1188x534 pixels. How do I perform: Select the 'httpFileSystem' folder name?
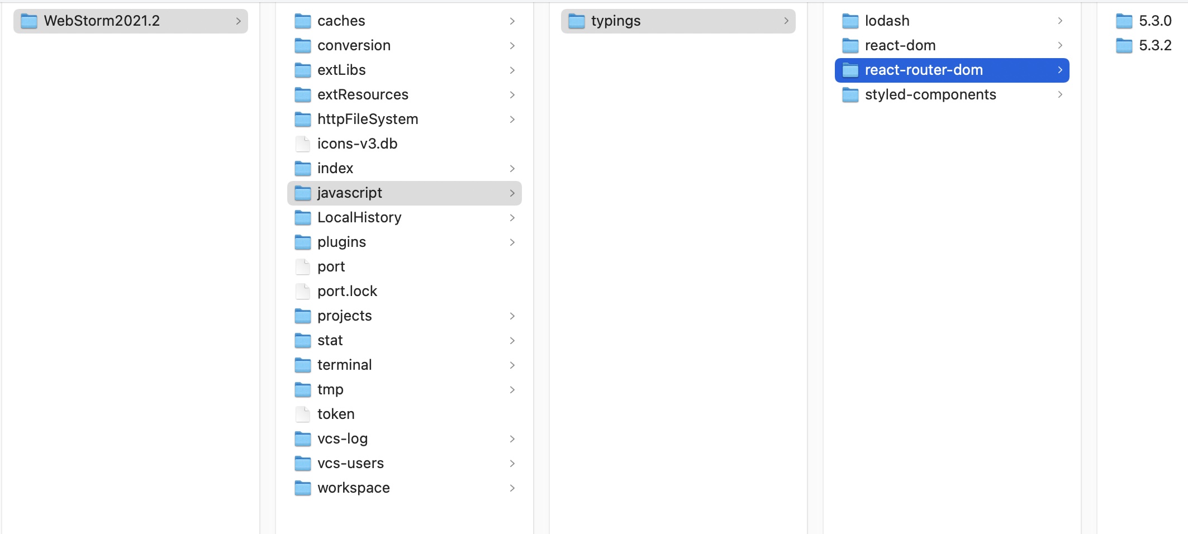[x=368, y=120]
